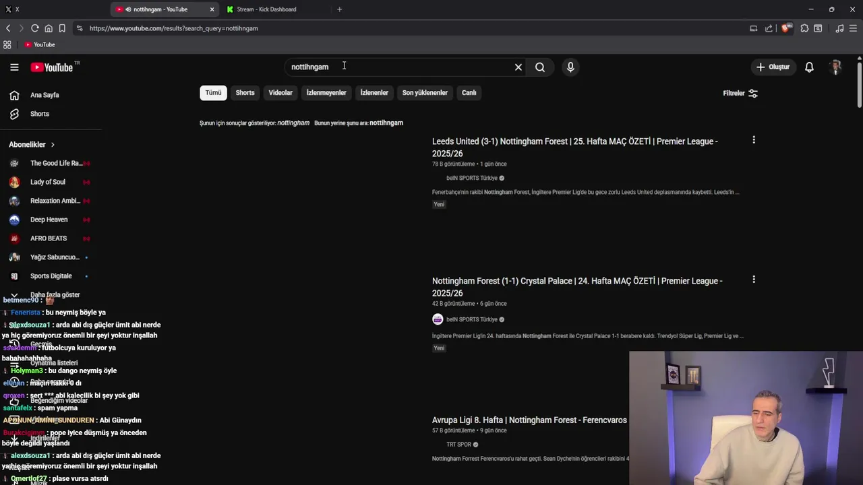Viewport: 863px width, 485px height.
Task: Select the Tümü filter chip
Action: tap(213, 93)
